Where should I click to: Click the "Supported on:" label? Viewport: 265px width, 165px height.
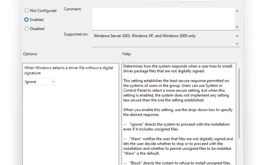pos(76,34)
